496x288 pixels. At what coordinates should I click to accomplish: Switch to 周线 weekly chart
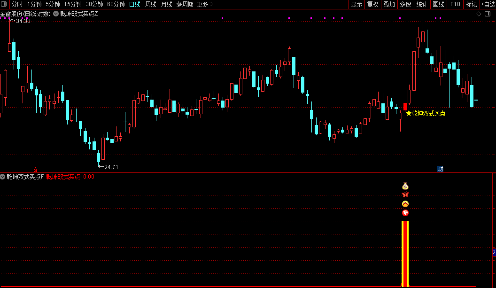pos(151,4)
